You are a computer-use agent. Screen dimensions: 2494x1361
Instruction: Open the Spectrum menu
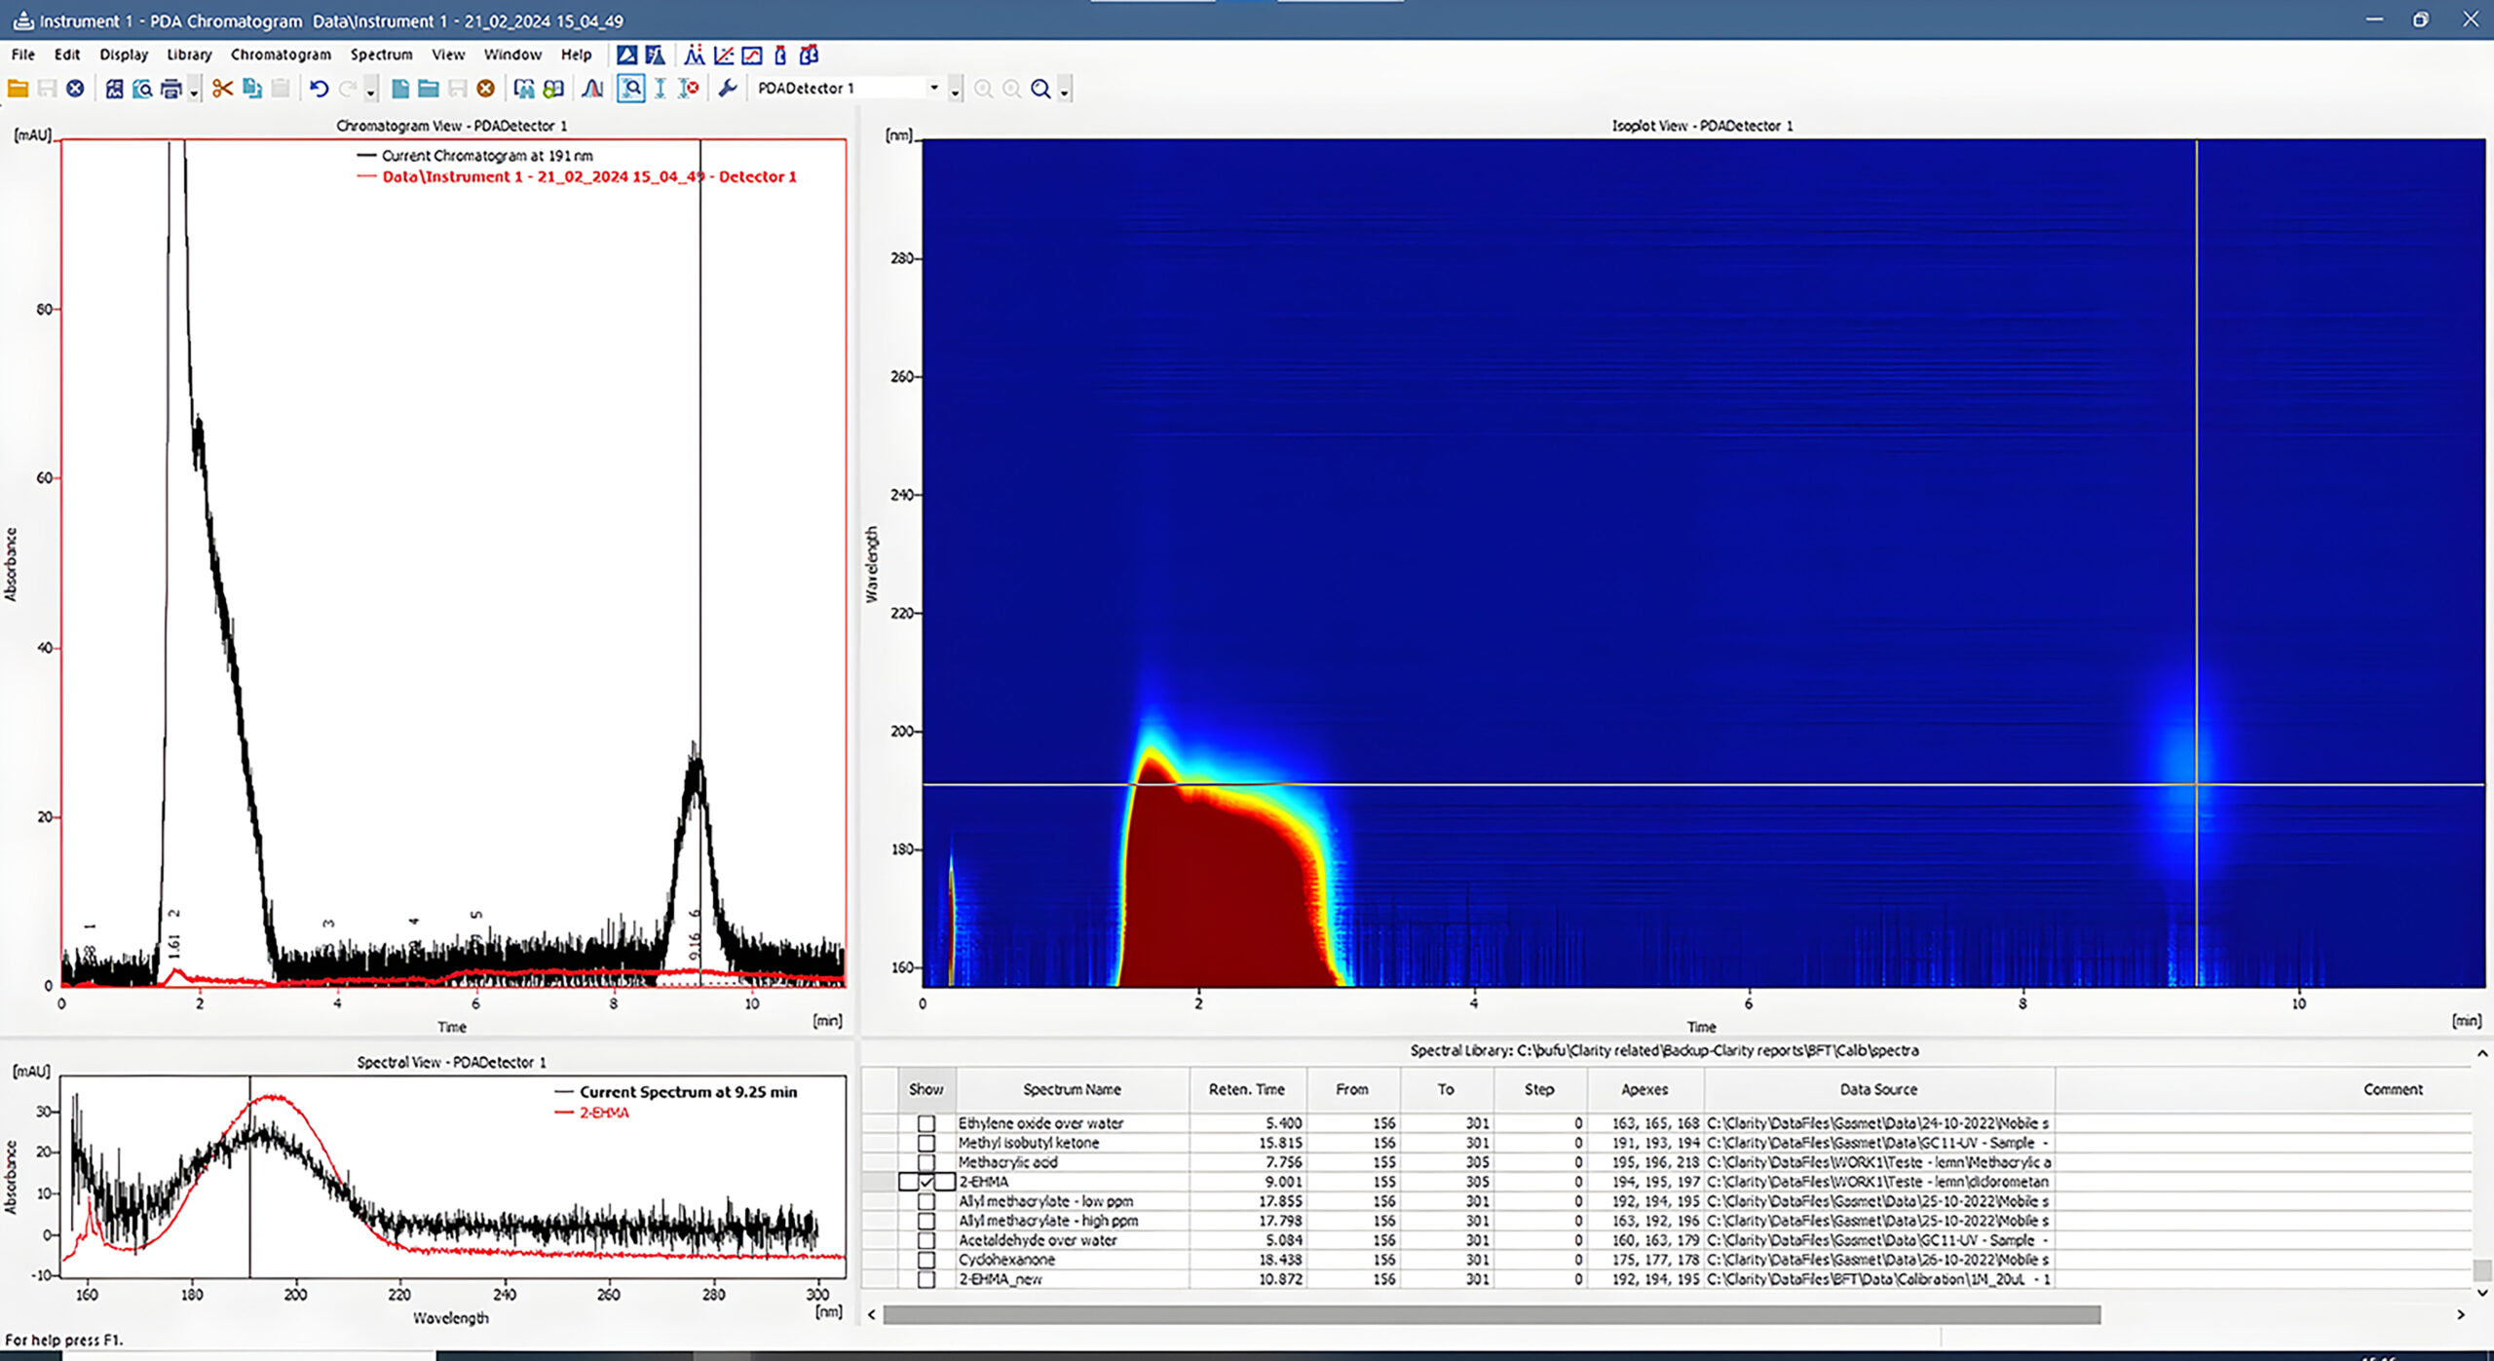[381, 55]
